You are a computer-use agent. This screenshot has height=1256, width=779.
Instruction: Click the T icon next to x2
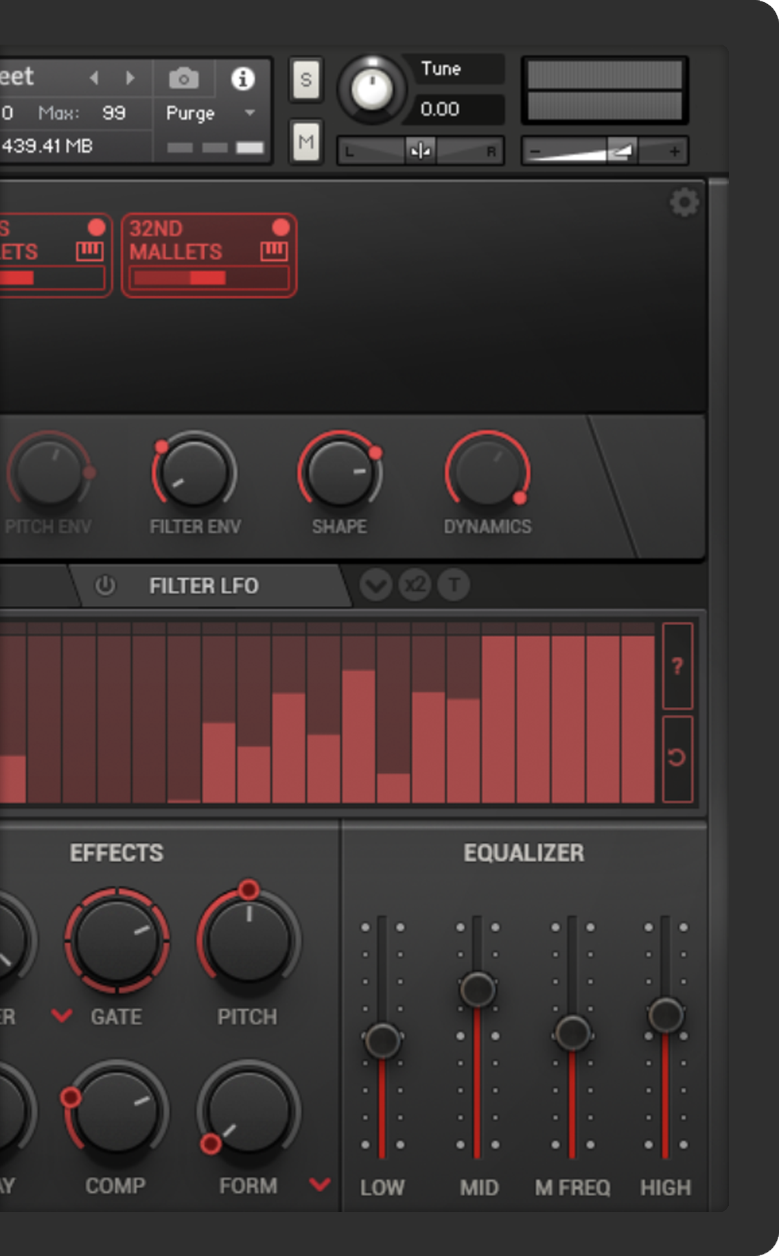click(x=454, y=585)
